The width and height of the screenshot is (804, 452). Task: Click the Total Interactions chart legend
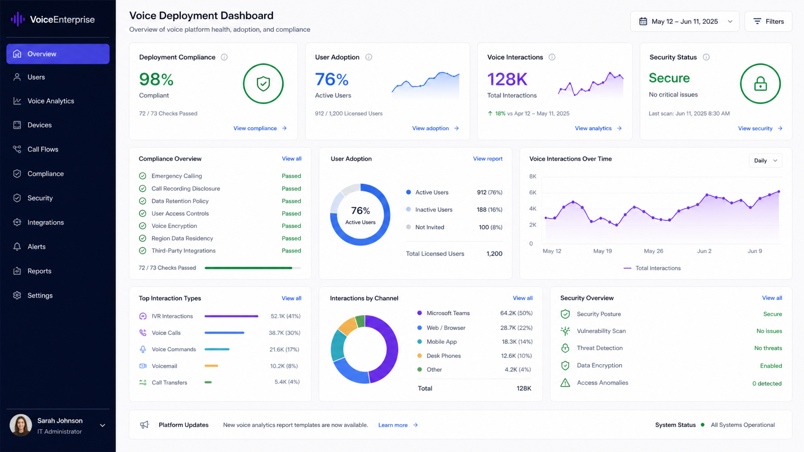click(x=652, y=268)
